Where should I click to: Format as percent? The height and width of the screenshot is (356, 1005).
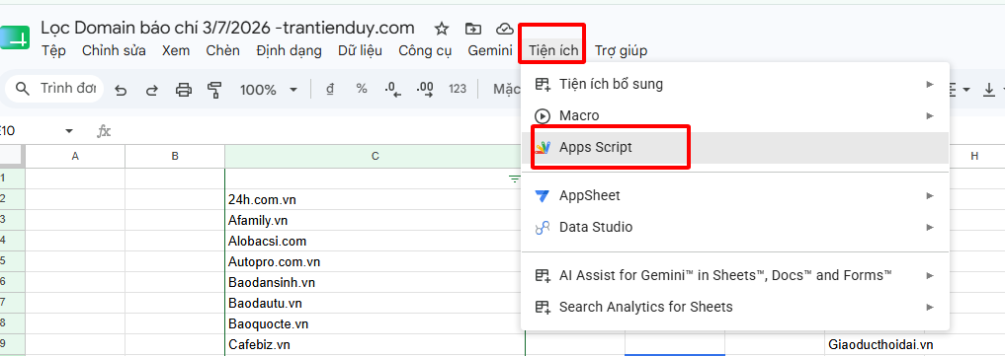(362, 89)
